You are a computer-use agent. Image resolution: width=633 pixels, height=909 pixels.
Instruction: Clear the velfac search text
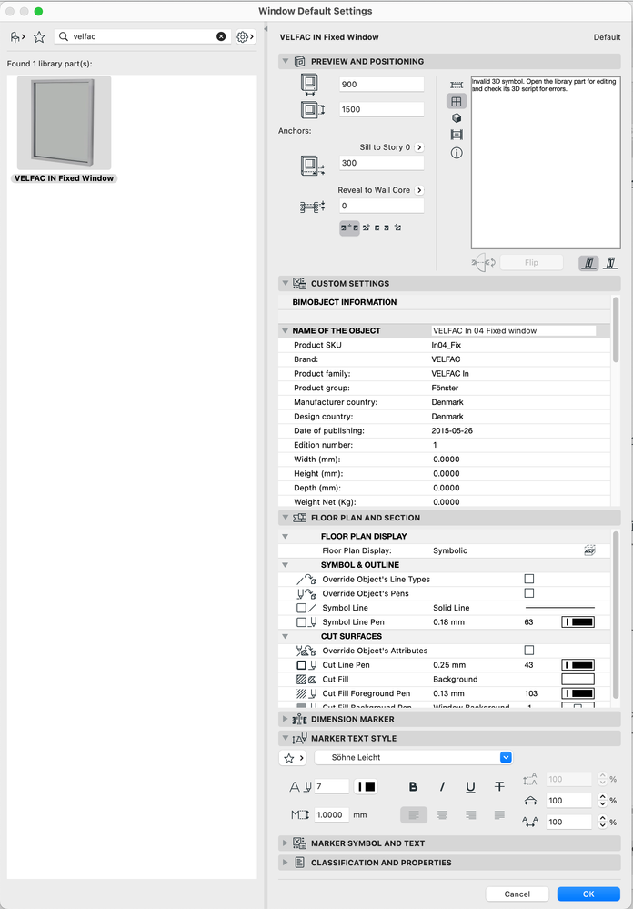[221, 36]
